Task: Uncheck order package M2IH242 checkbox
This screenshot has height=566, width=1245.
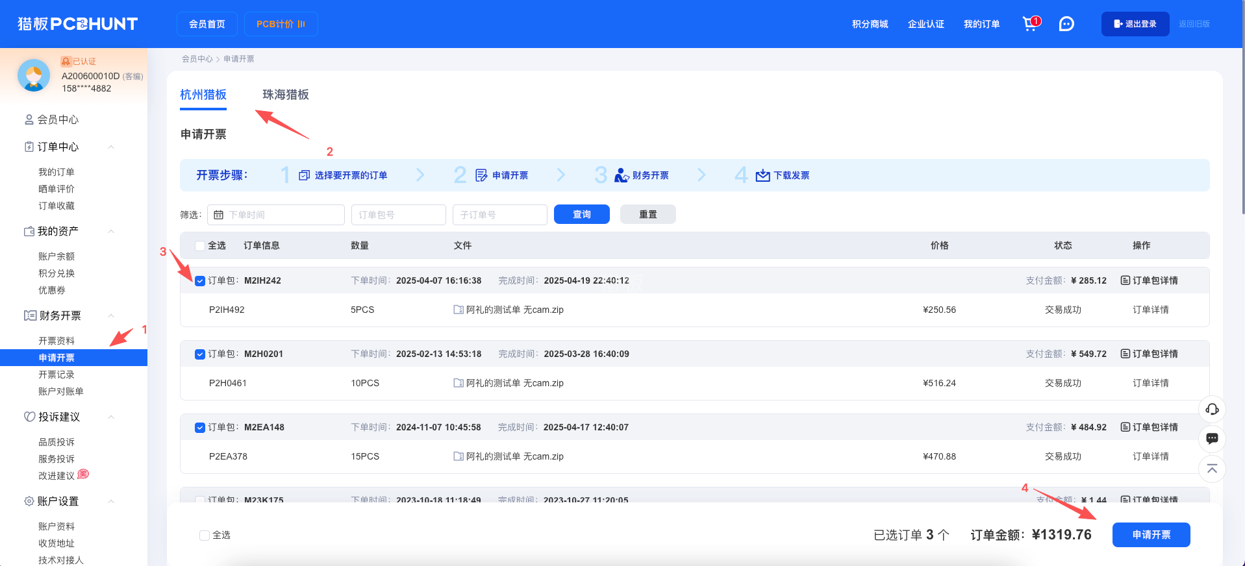Action: (200, 281)
